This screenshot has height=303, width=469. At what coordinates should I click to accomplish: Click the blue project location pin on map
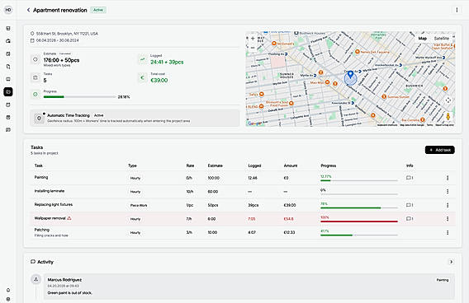(351, 75)
